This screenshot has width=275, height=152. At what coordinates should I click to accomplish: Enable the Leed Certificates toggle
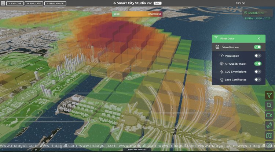pos(258,80)
